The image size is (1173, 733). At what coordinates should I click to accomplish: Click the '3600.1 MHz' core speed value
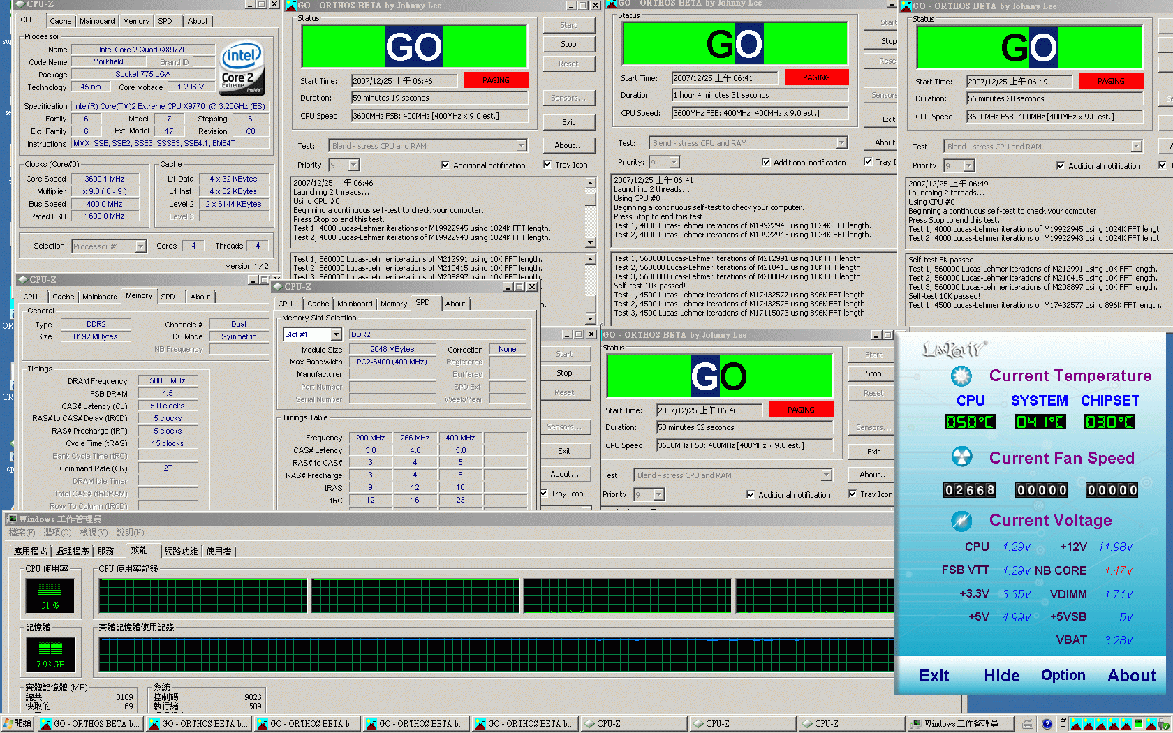point(104,179)
